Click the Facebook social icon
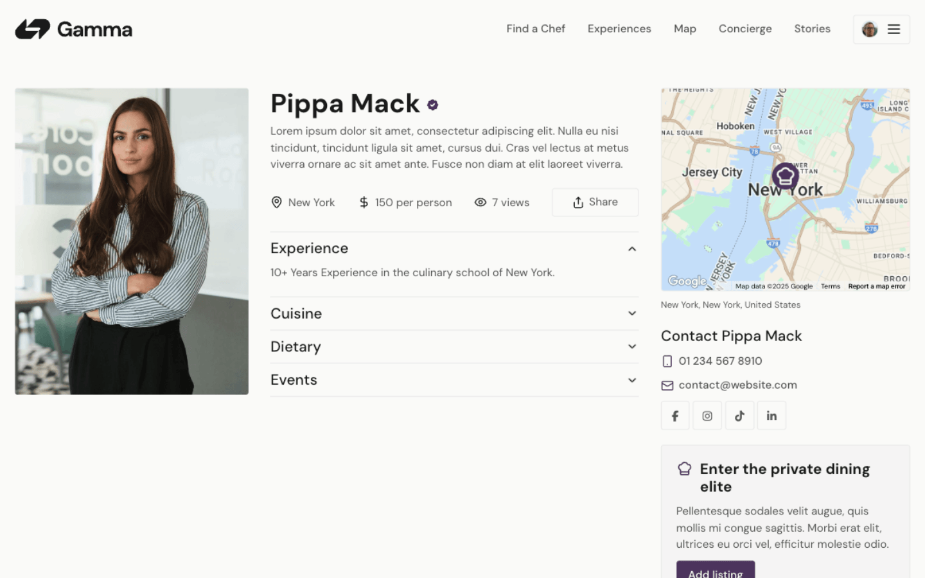The width and height of the screenshot is (925, 578). (675, 416)
